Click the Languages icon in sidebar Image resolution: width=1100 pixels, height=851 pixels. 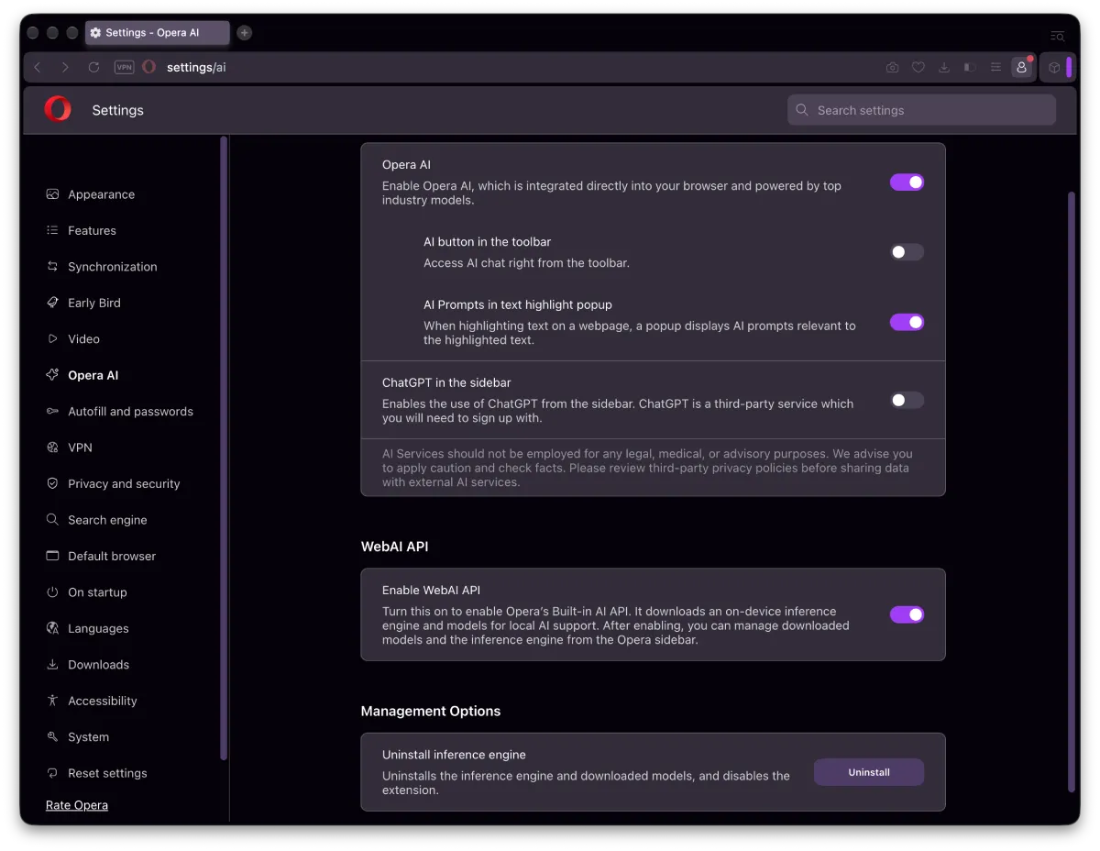pos(52,628)
